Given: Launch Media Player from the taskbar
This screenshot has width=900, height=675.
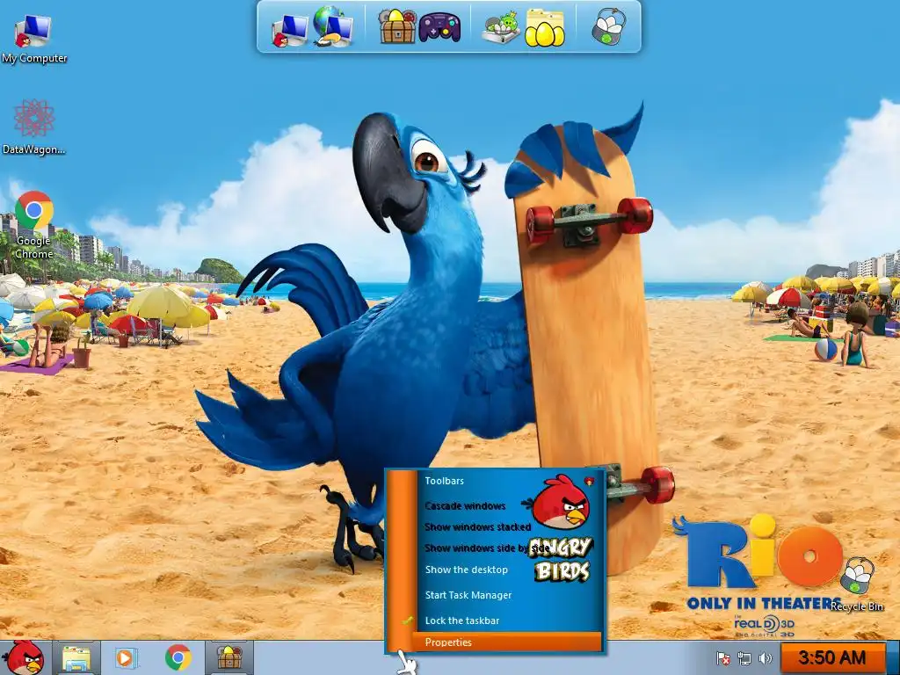Looking at the screenshot, I should [x=125, y=657].
